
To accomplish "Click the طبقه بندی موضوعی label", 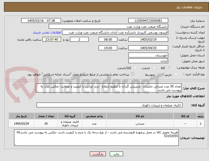I will pos(191,67).
